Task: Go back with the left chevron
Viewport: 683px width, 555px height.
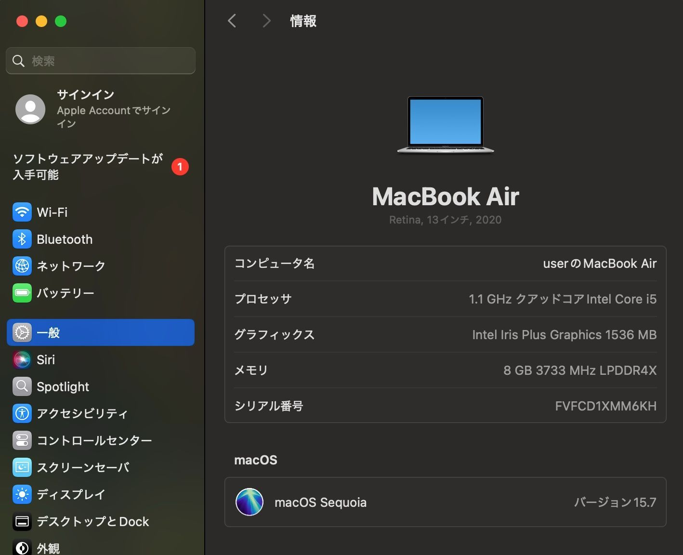Action: coord(232,21)
